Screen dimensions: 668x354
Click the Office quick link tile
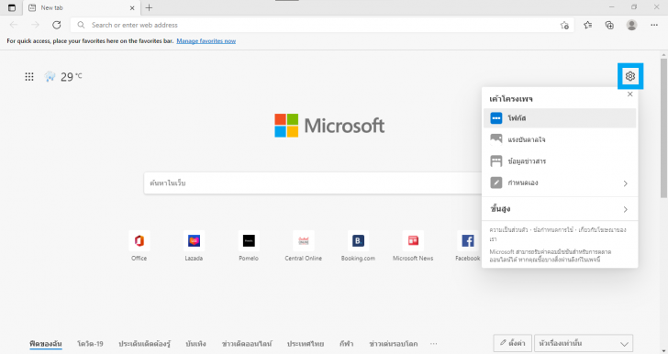click(139, 246)
